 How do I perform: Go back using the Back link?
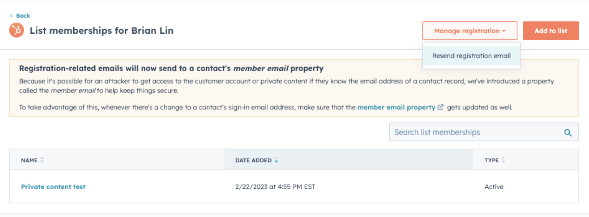(x=23, y=16)
